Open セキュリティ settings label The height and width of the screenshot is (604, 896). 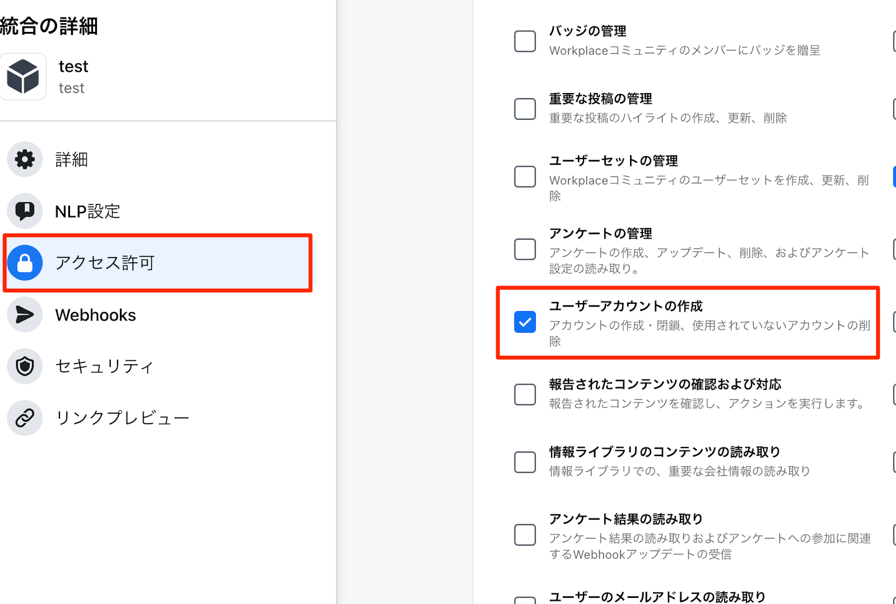[104, 366]
